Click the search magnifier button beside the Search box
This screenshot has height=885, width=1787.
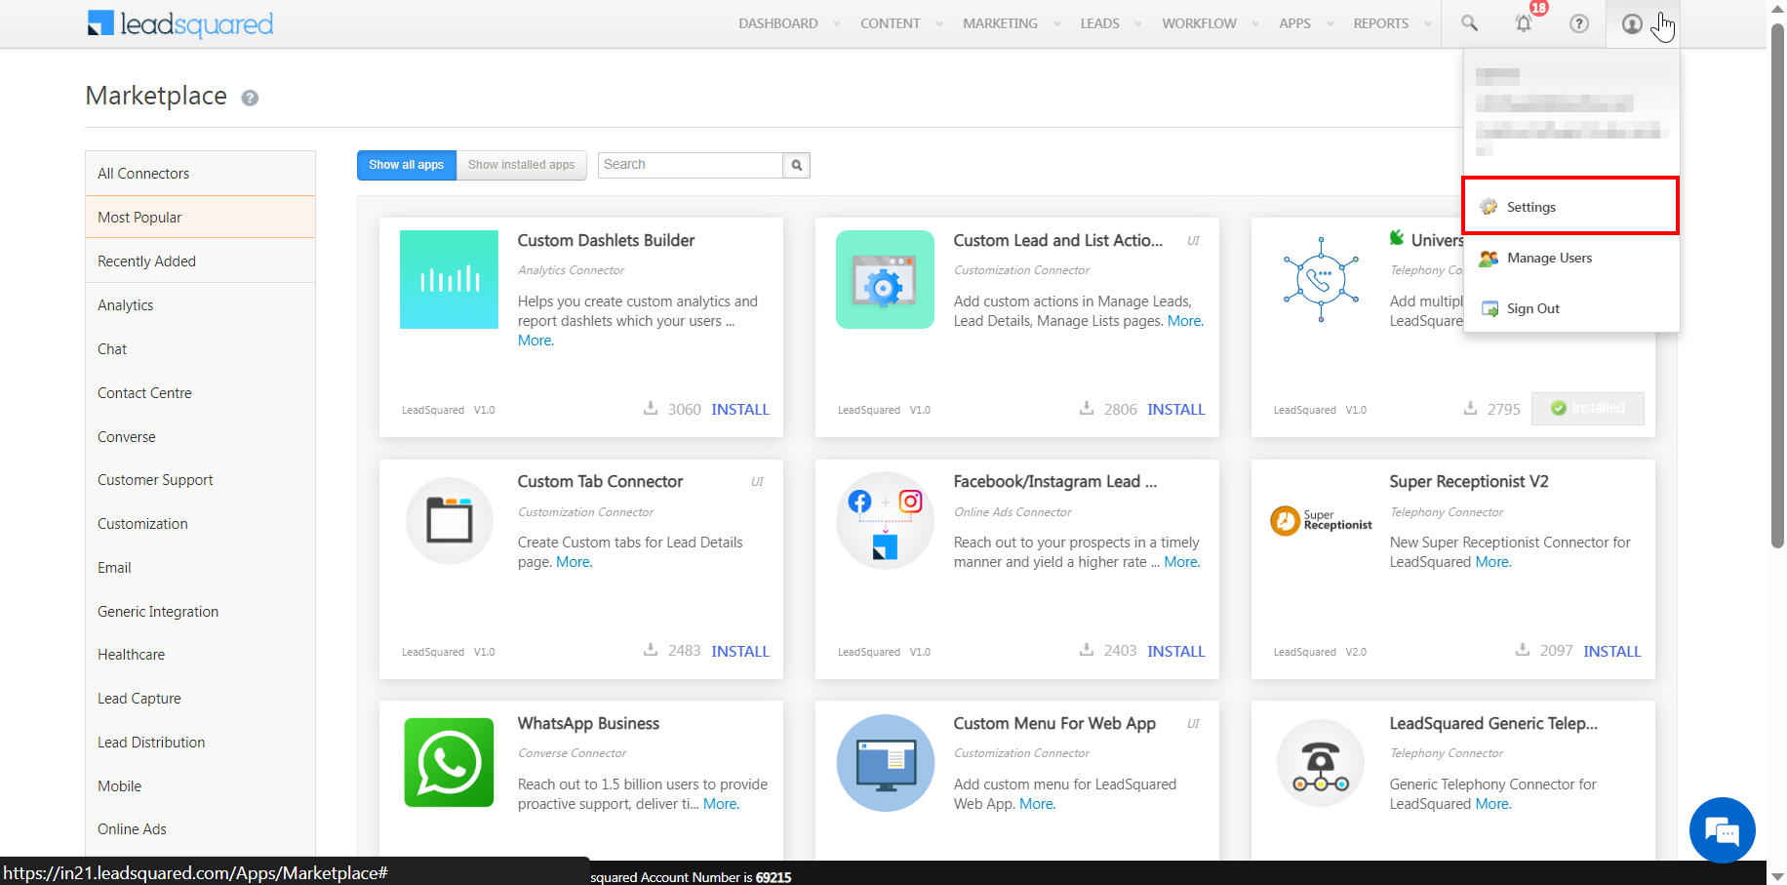pyautogui.click(x=797, y=165)
